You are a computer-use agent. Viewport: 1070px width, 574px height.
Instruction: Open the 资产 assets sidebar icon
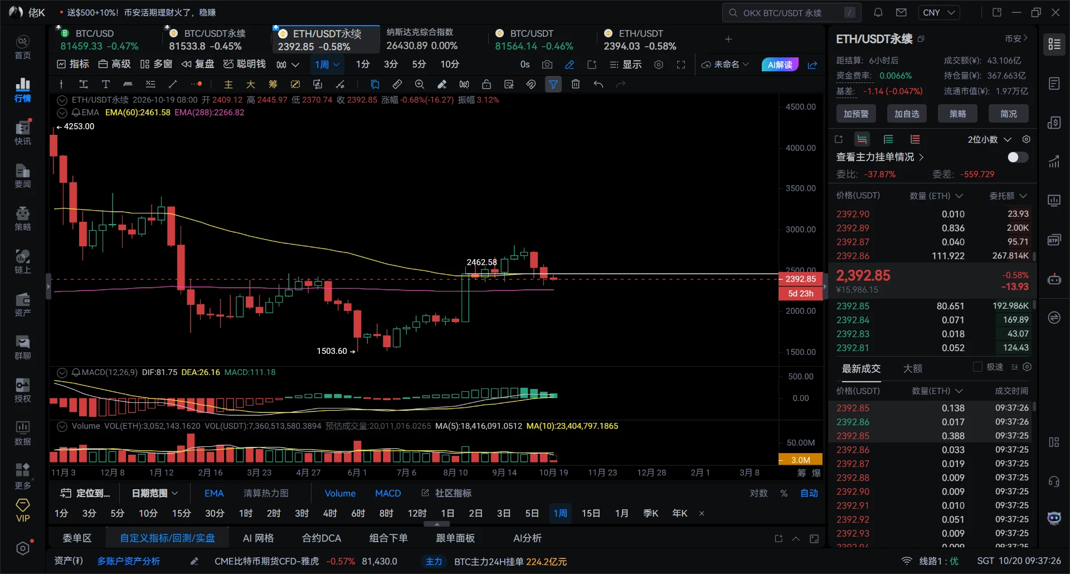[x=23, y=304]
